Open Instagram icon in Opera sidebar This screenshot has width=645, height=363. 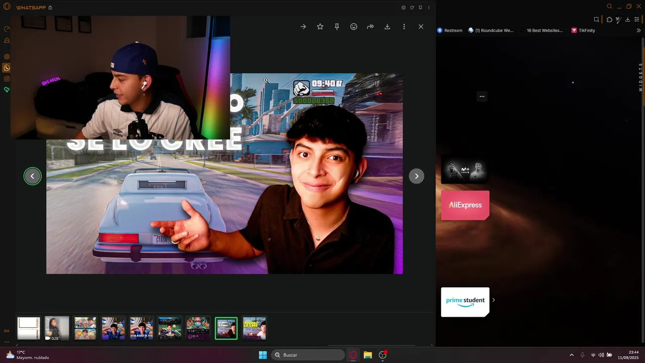(x=7, y=79)
